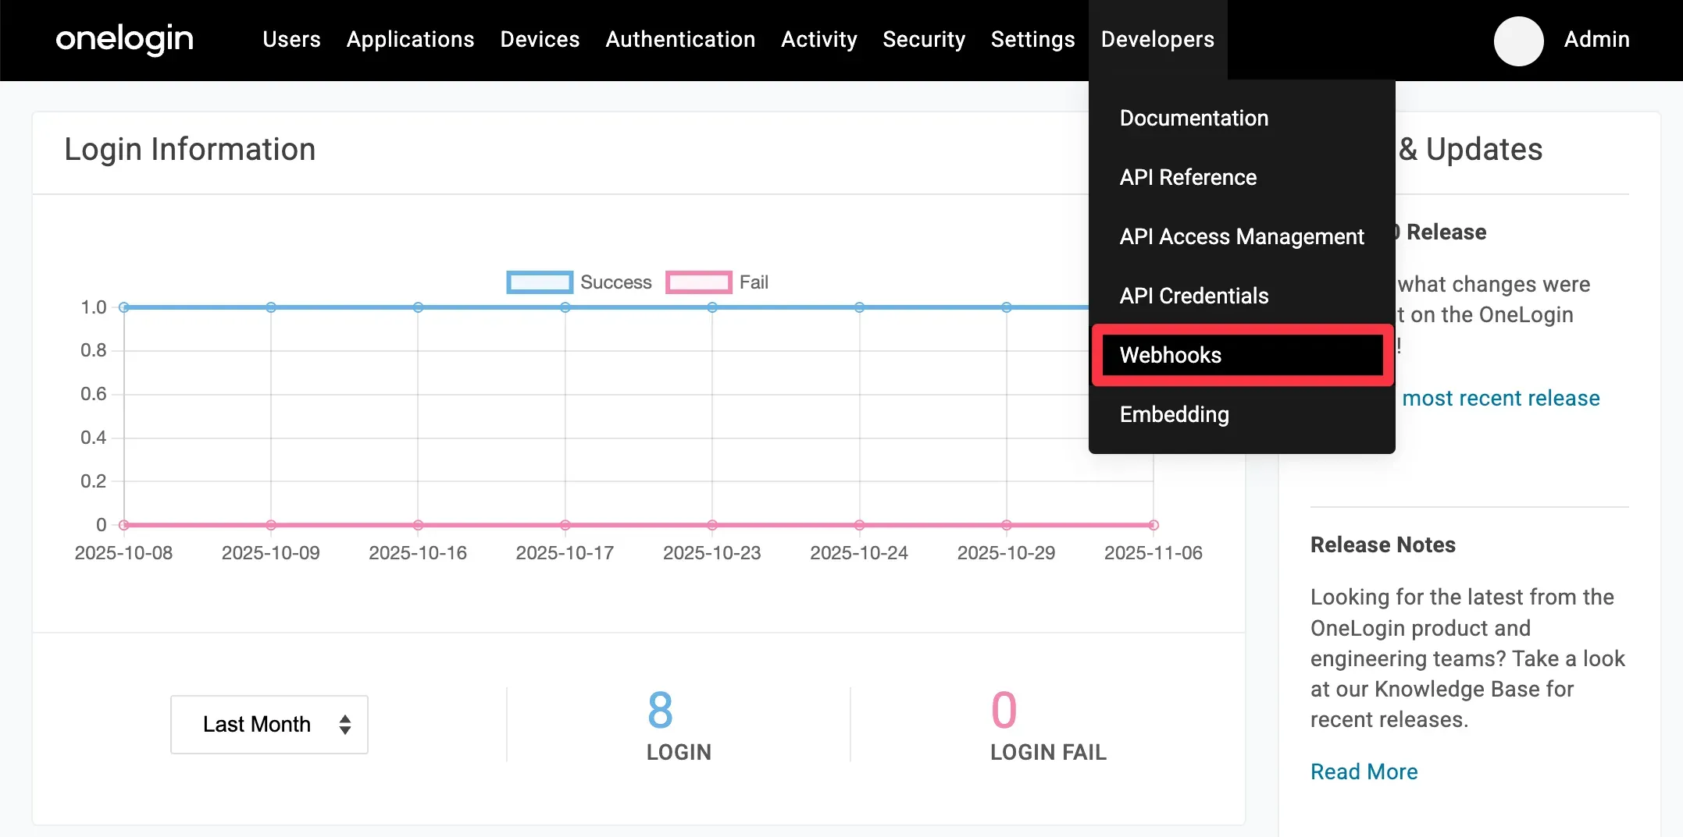Click the Admin profile avatar
The width and height of the screenshot is (1683, 837).
pos(1517,41)
